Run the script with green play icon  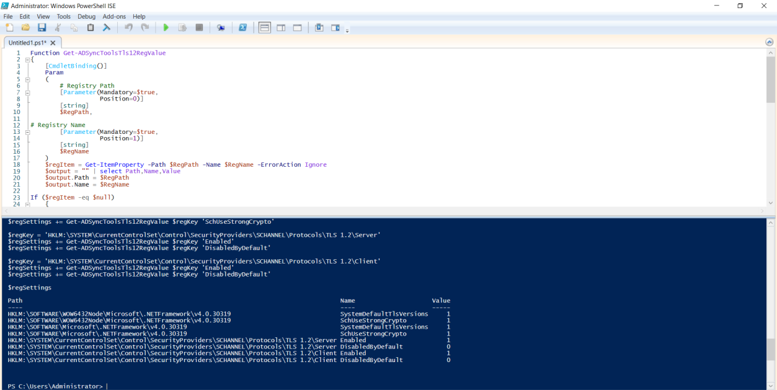coord(166,27)
